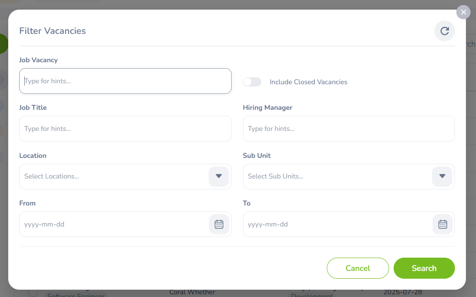Focus the Job Vacancy hints field
The image size is (476, 297).
click(125, 81)
